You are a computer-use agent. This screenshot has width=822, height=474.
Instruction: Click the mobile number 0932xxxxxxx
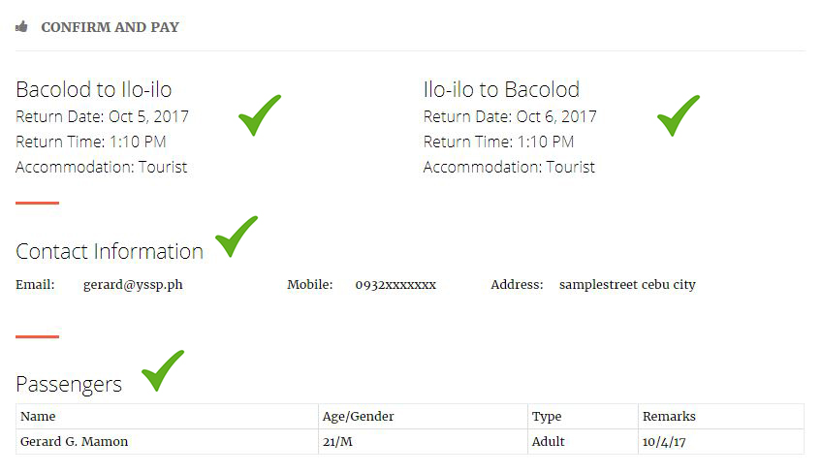(395, 285)
